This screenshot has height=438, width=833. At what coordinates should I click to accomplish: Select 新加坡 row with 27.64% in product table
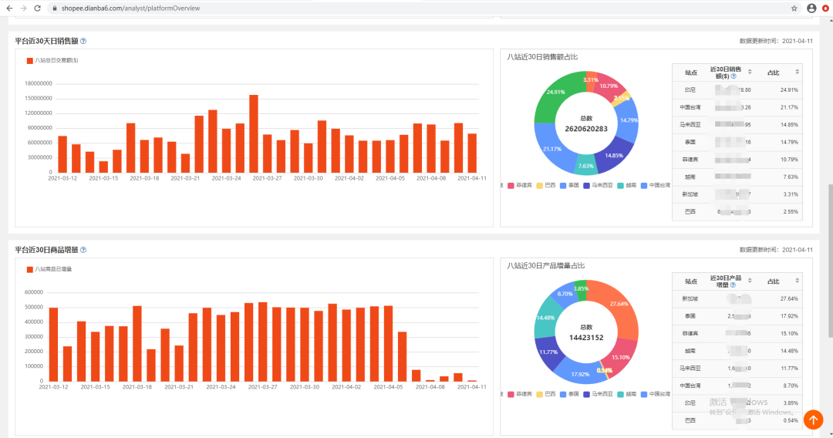pyautogui.click(x=737, y=298)
